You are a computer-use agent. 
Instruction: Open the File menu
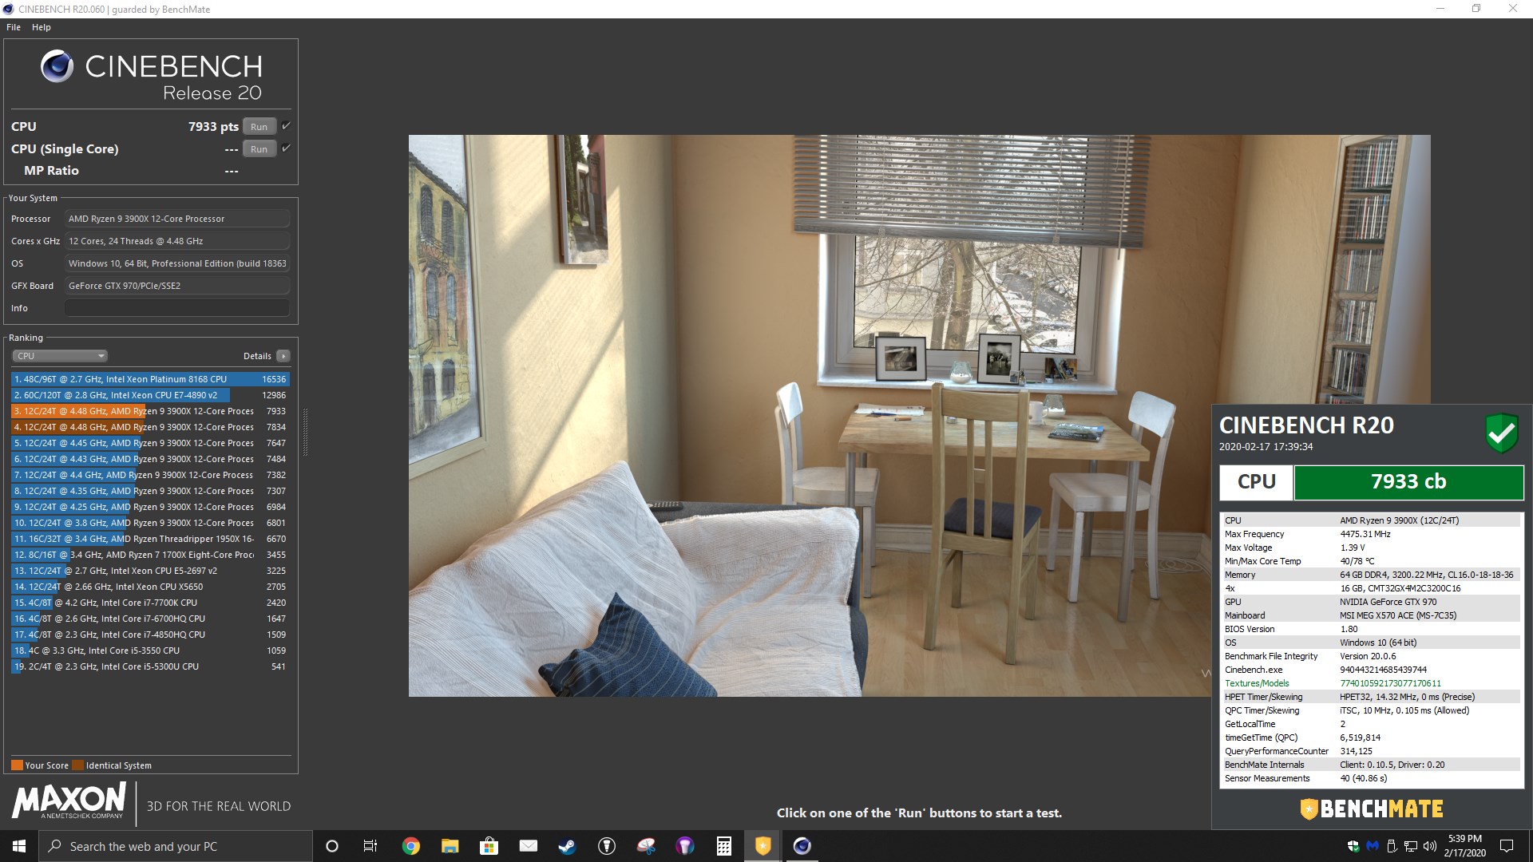(14, 27)
